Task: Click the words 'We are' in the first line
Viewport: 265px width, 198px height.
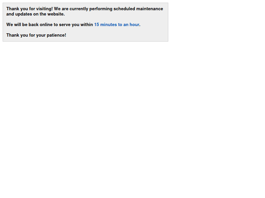Action: click(61, 9)
